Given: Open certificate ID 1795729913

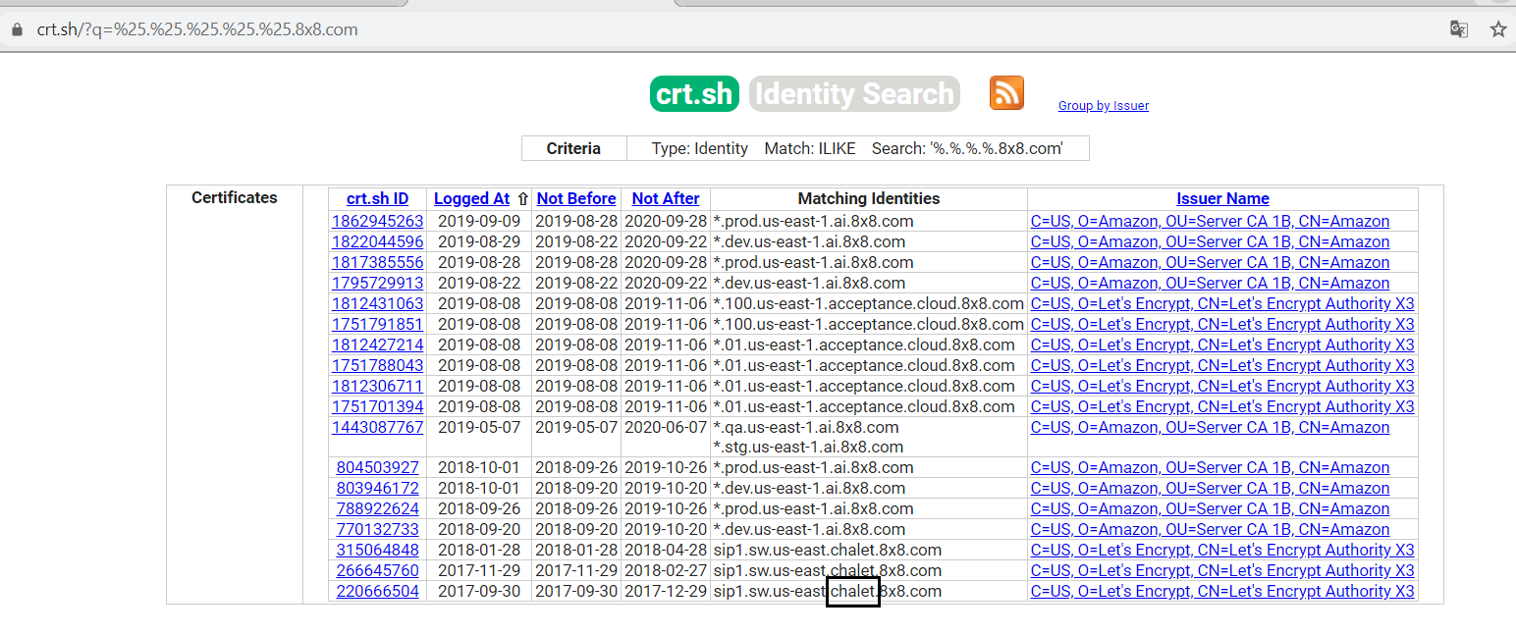Looking at the screenshot, I should [378, 283].
